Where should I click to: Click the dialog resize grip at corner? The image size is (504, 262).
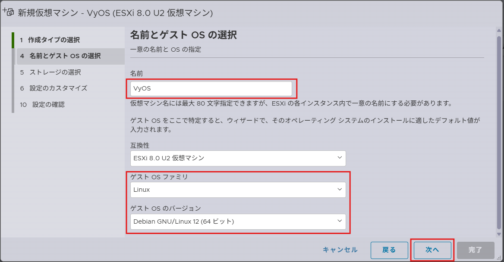pos(499,258)
